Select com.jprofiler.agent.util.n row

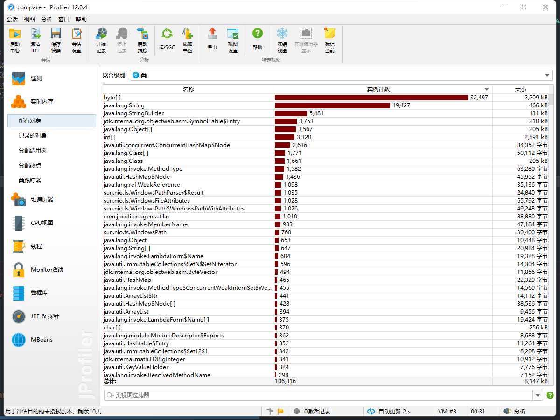tap(326, 217)
